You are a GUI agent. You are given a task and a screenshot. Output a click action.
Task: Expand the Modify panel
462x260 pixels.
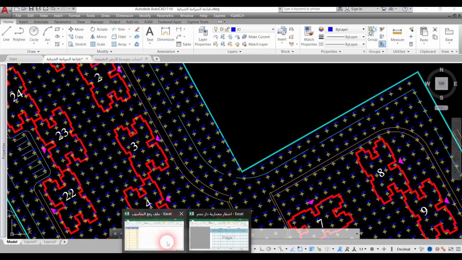105,52
